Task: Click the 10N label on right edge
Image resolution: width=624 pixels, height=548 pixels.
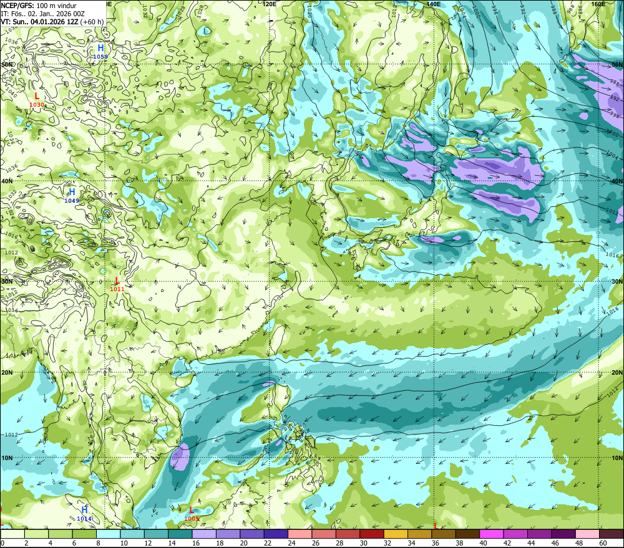Action: (617, 458)
